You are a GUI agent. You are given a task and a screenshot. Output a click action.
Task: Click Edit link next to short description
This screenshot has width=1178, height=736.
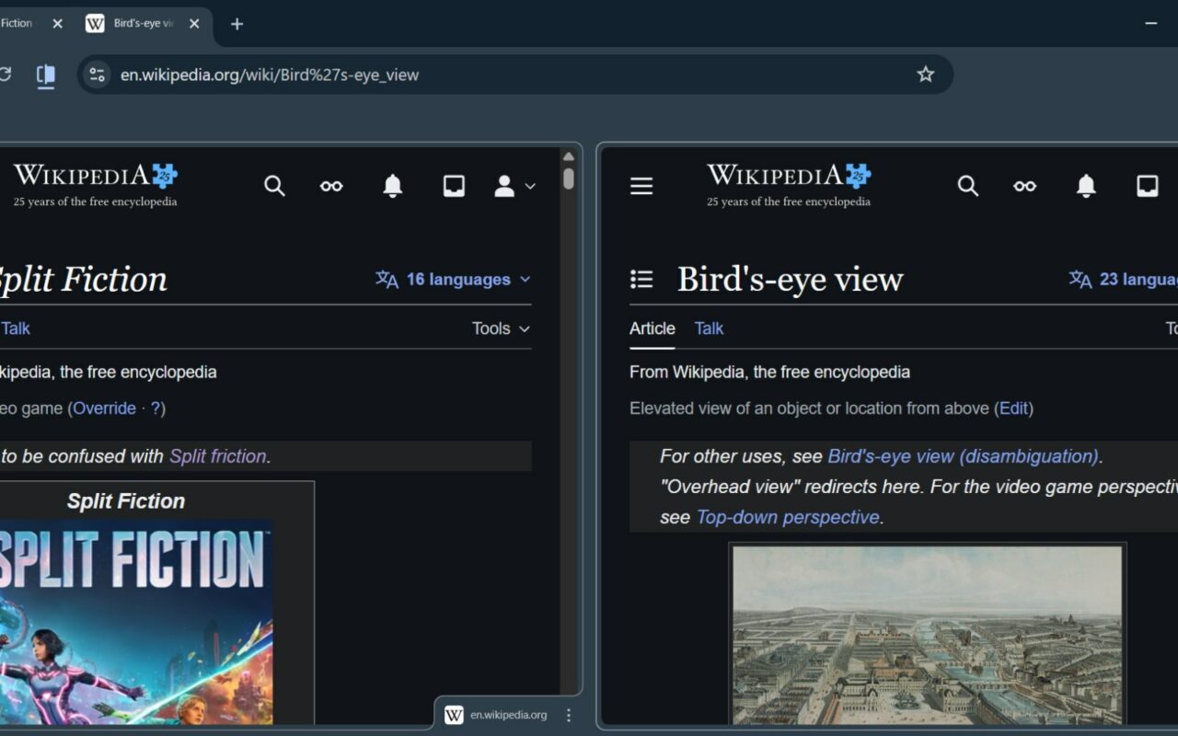pos(1013,408)
